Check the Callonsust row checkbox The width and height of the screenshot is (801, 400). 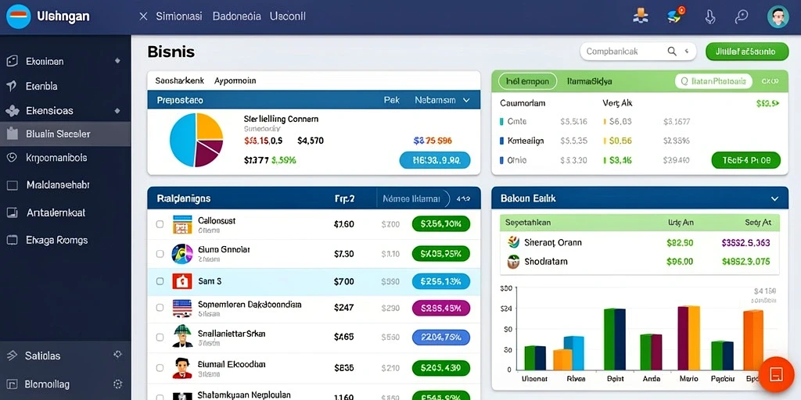[160, 224]
